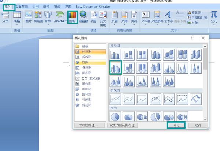The width and height of the screenshot is (220, 151).
Task: Choose the 3-D line chart thumbnail
Action: [x=196, y=99]
